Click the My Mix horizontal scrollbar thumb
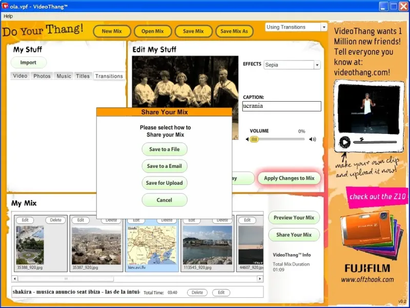The width and height of the screenshot is (410, 308). tap(66, 279)
